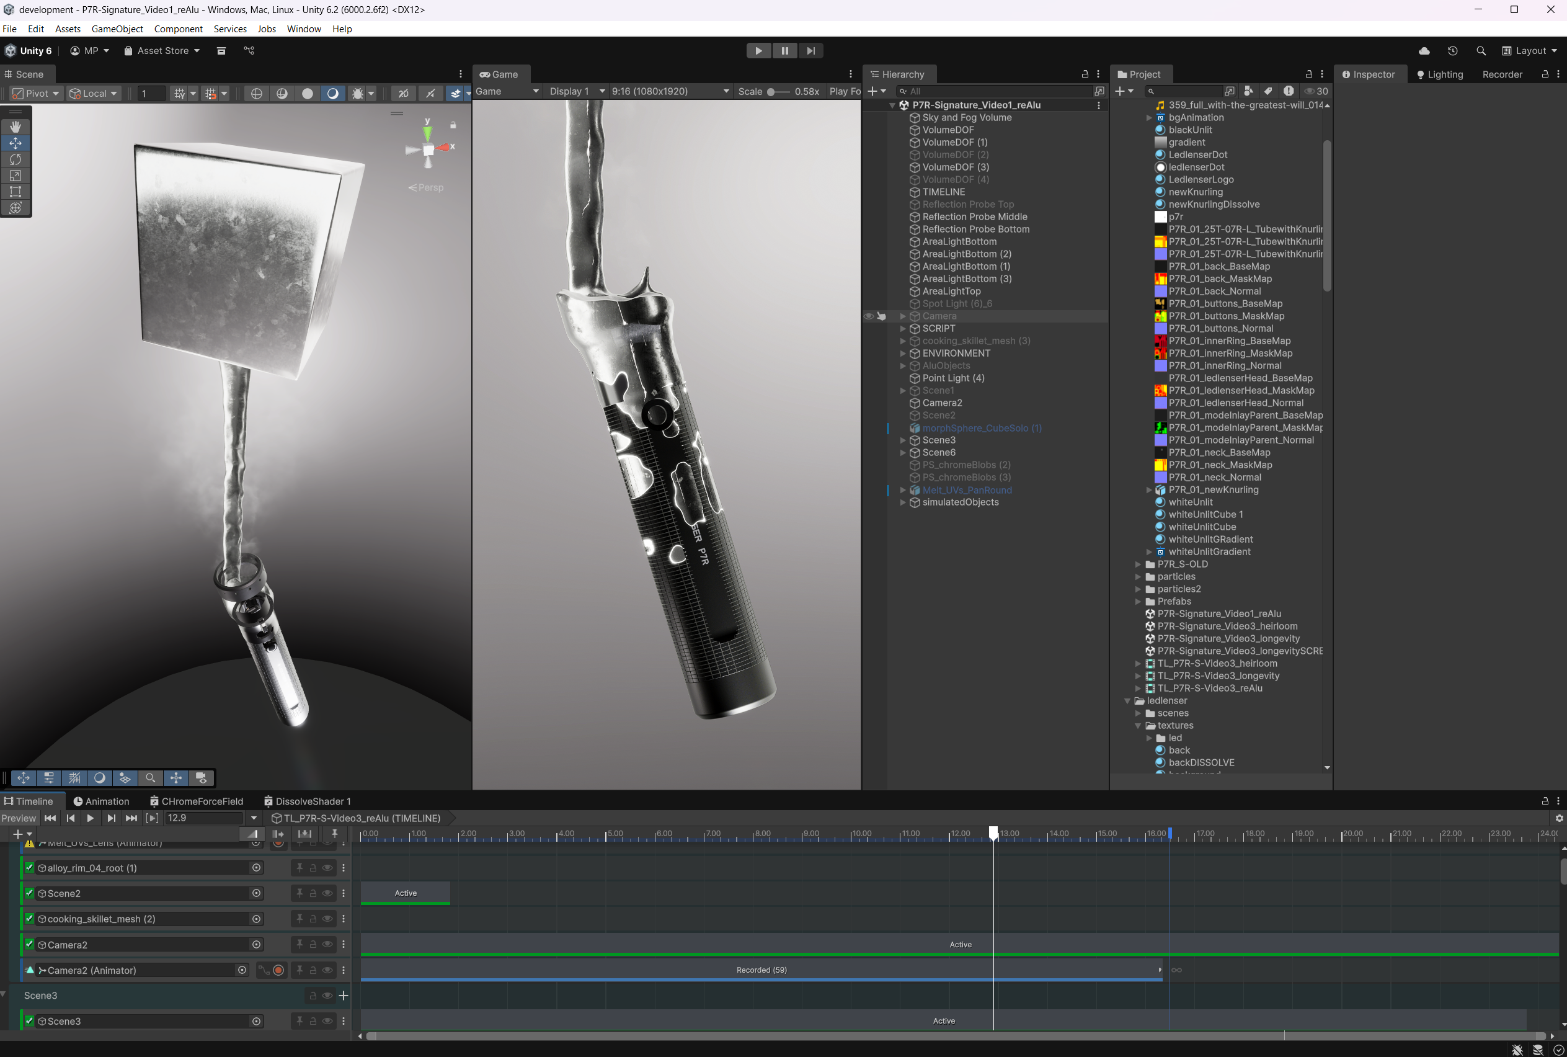Select the Scale tool
The image size is (1567, 1057).
click(x=16, y=176)
